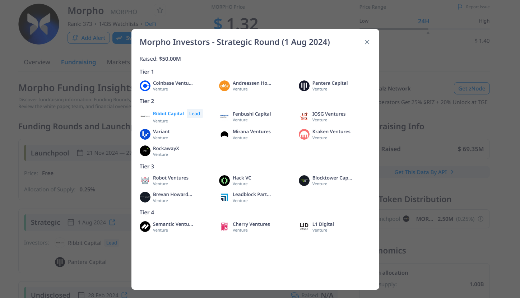Click the Pantera Capital logo in modal
520x298 pixels.
coord(304,86)
